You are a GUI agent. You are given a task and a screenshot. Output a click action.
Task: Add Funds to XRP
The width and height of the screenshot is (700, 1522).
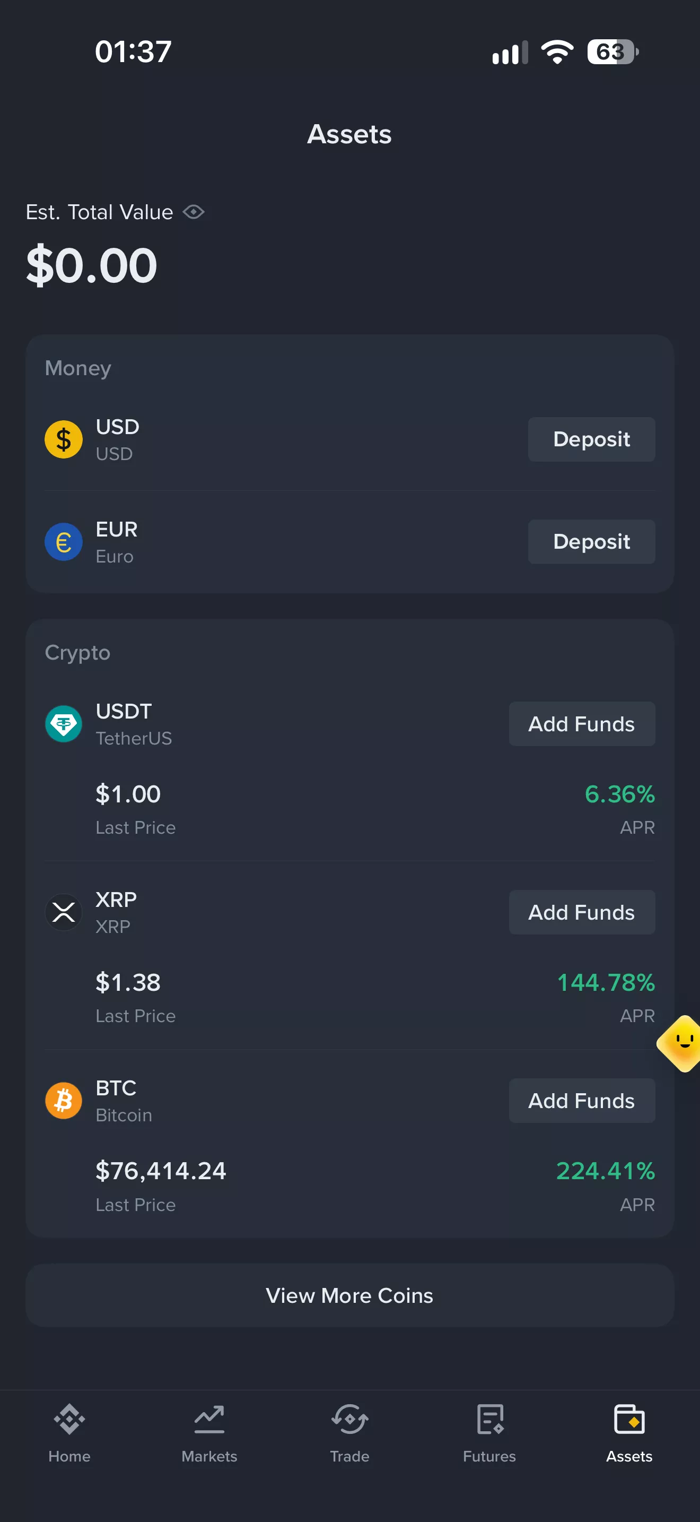[x=582, y=912]
